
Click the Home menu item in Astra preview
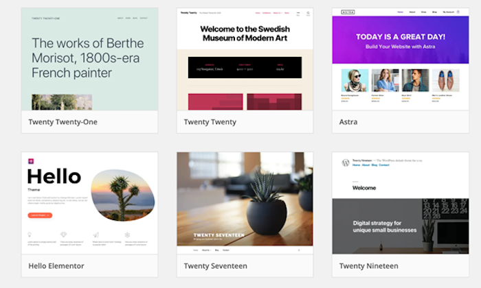400,12
